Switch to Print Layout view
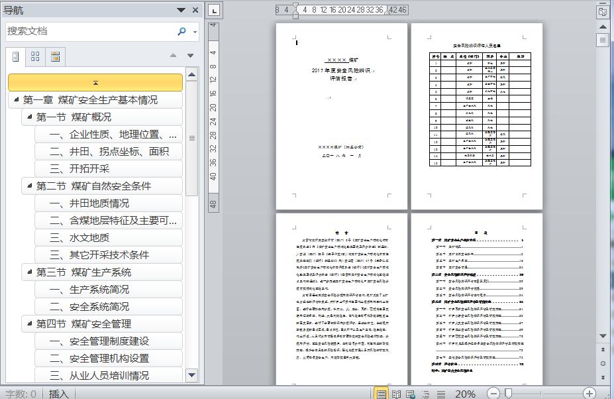This screenshot has width=614, height=399. [x=381, y=394]
